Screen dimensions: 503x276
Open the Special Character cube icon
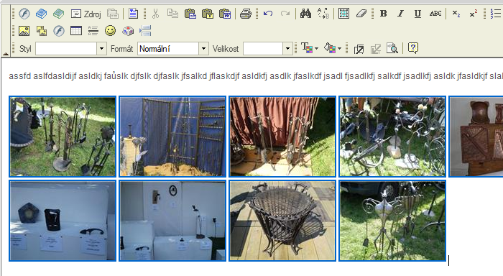click(x=128, y=31)
